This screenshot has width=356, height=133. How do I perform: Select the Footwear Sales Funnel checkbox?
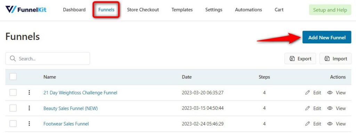13,124
